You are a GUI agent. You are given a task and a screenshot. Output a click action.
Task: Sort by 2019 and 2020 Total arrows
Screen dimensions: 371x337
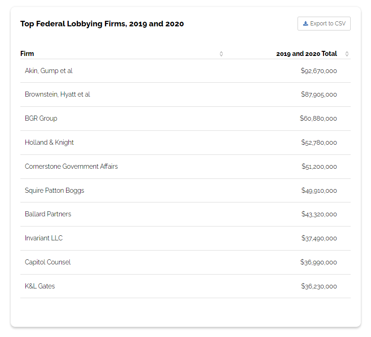coord(347,54)
